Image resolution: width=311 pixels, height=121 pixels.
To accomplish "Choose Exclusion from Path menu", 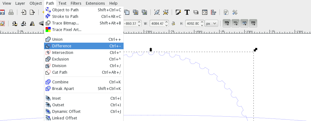I will [x=84, y=59].
